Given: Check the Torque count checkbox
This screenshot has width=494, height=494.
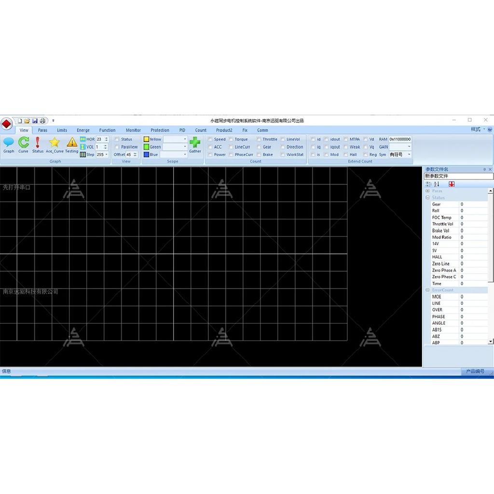Looking at the screenshot, I should click(231, 139).
